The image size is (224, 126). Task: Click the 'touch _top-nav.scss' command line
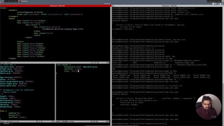(149, 40)
